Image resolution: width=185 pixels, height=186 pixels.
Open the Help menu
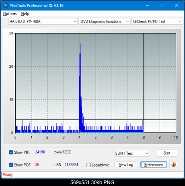25,14
